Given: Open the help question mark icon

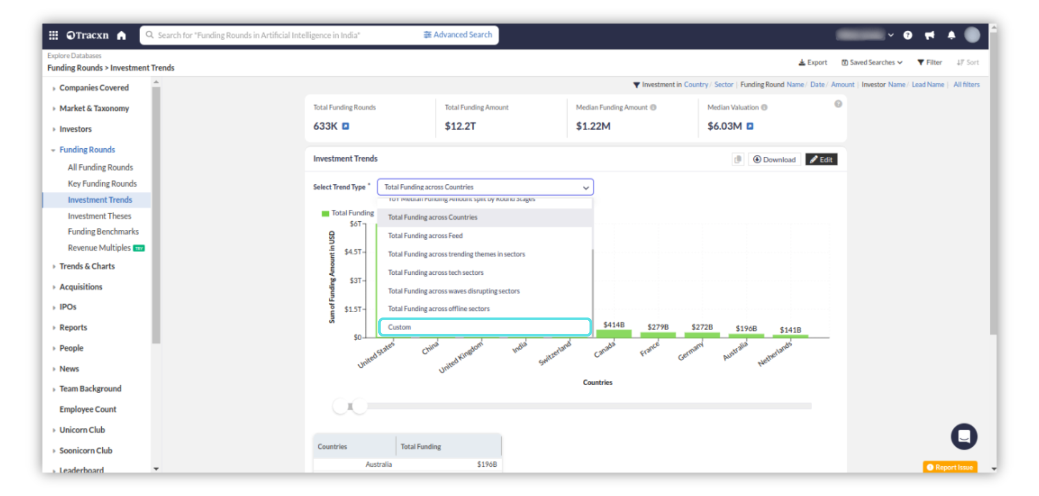Looking at the screenshot, I should 908,35.
